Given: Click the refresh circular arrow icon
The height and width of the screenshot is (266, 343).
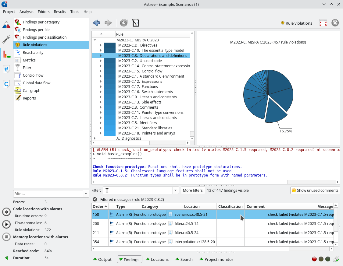Looking at the screenshot, I should 124,23.
